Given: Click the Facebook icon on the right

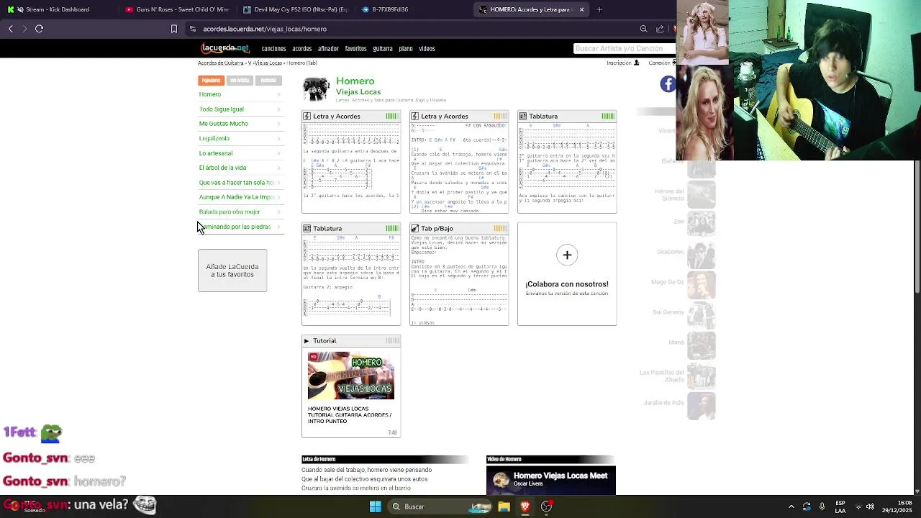Looking at the screenshot, I should tap(668, 84).
